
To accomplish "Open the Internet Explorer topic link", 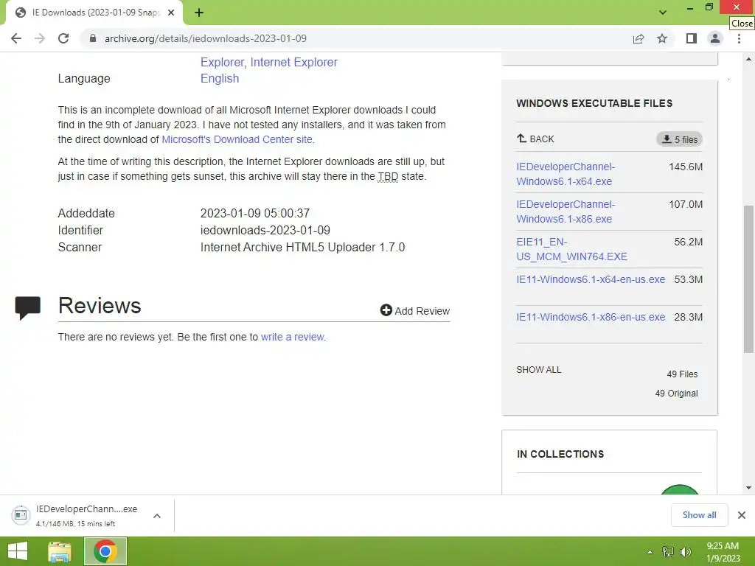I will click(293, 62).
